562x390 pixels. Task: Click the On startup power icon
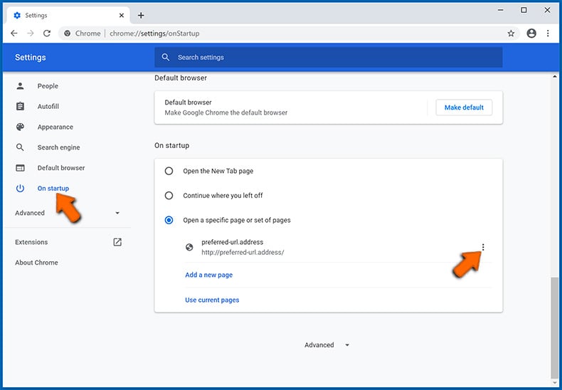click(x=21, y=188)
